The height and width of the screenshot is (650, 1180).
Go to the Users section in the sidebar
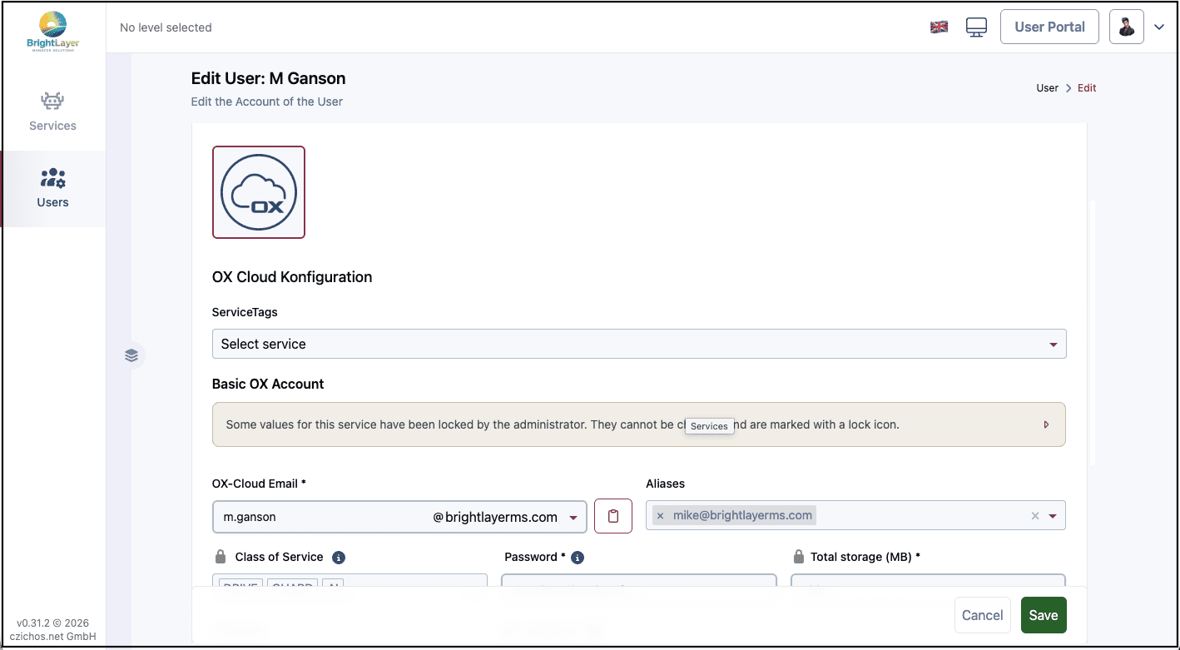[x=52, y=188]
